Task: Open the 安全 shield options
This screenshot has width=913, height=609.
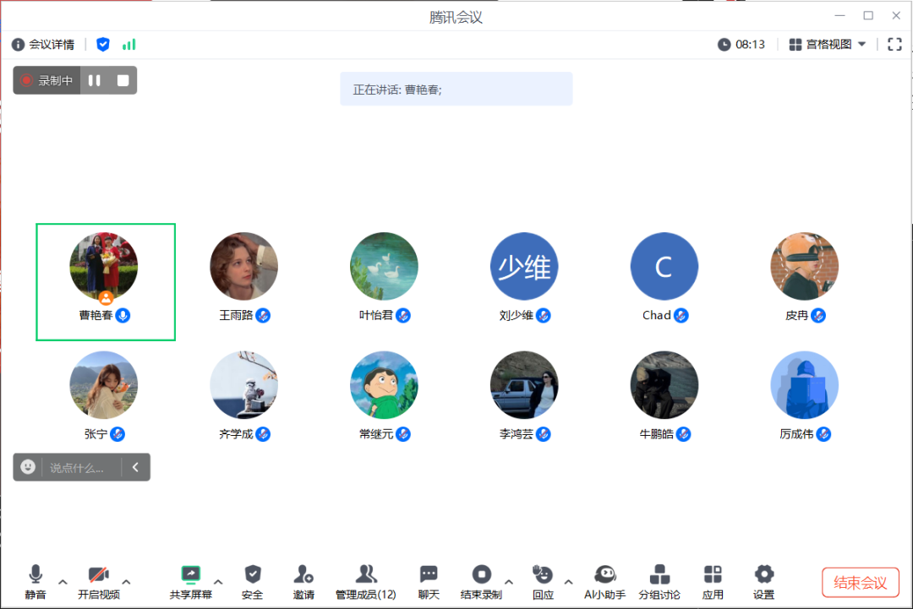Action: point(252,582)
